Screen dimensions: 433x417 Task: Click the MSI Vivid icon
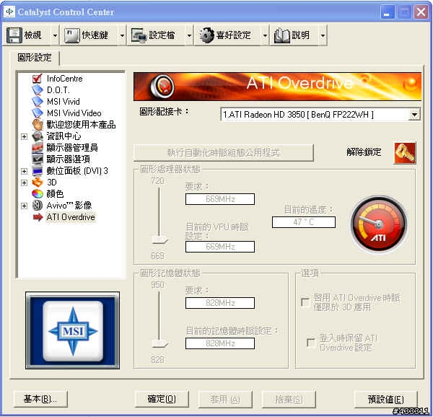coord(38,102)
